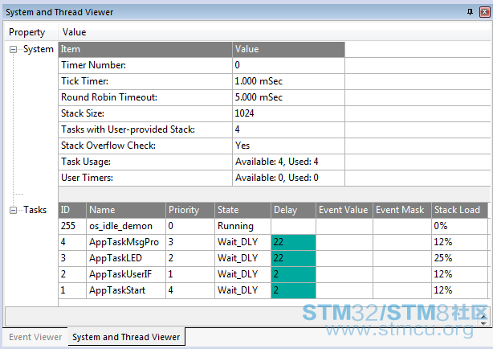Click the Stack Load column header

coord(459,210)
